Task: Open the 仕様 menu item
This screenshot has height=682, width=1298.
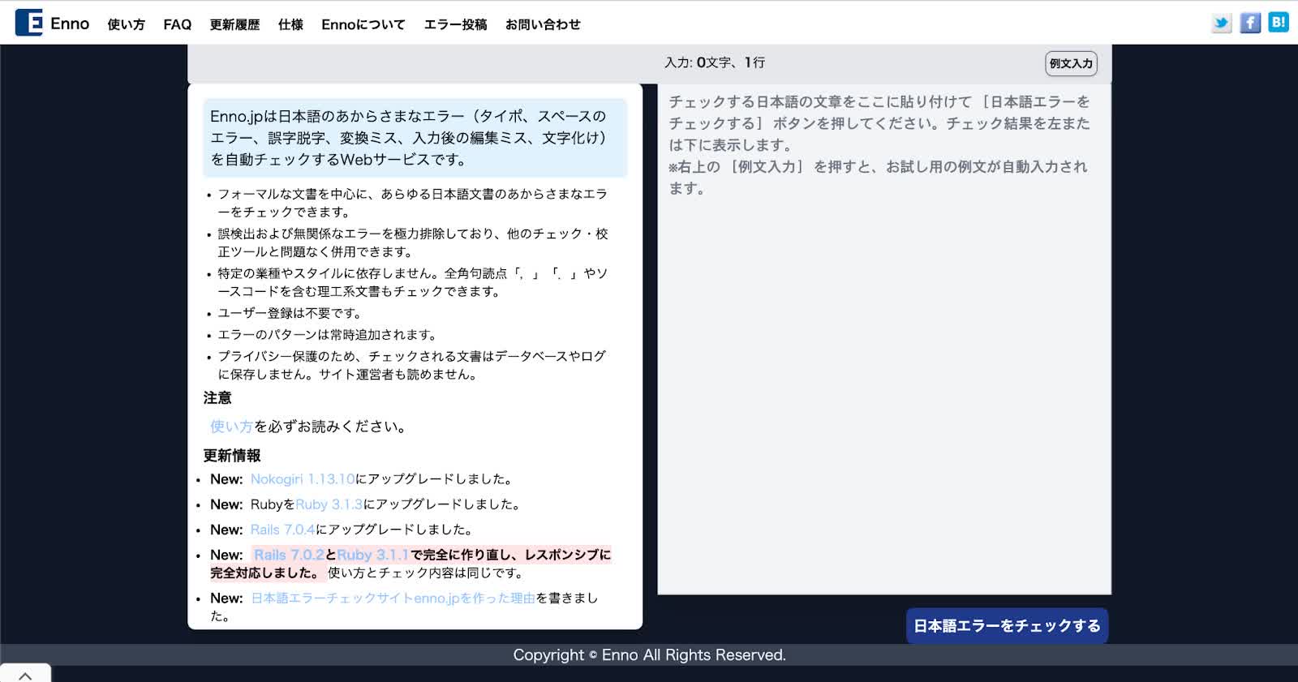Action: point(290,24)
